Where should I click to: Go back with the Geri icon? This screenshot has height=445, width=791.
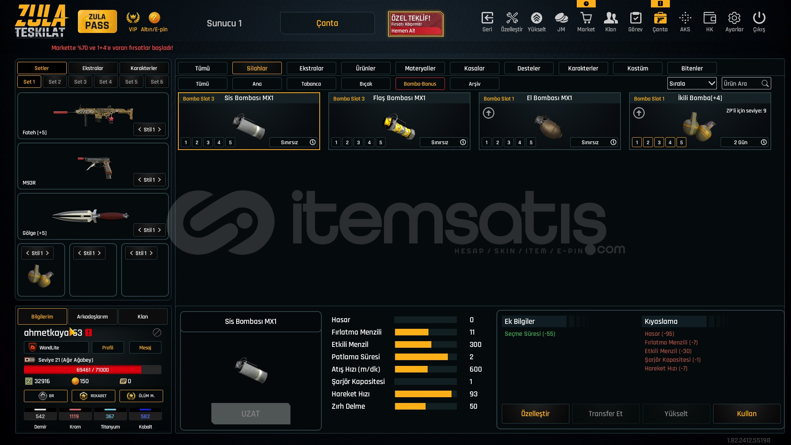[487, 19]
